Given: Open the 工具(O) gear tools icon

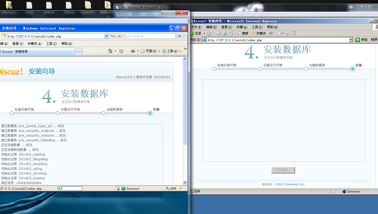Looking at the screenshot, I should coord(164,51).
